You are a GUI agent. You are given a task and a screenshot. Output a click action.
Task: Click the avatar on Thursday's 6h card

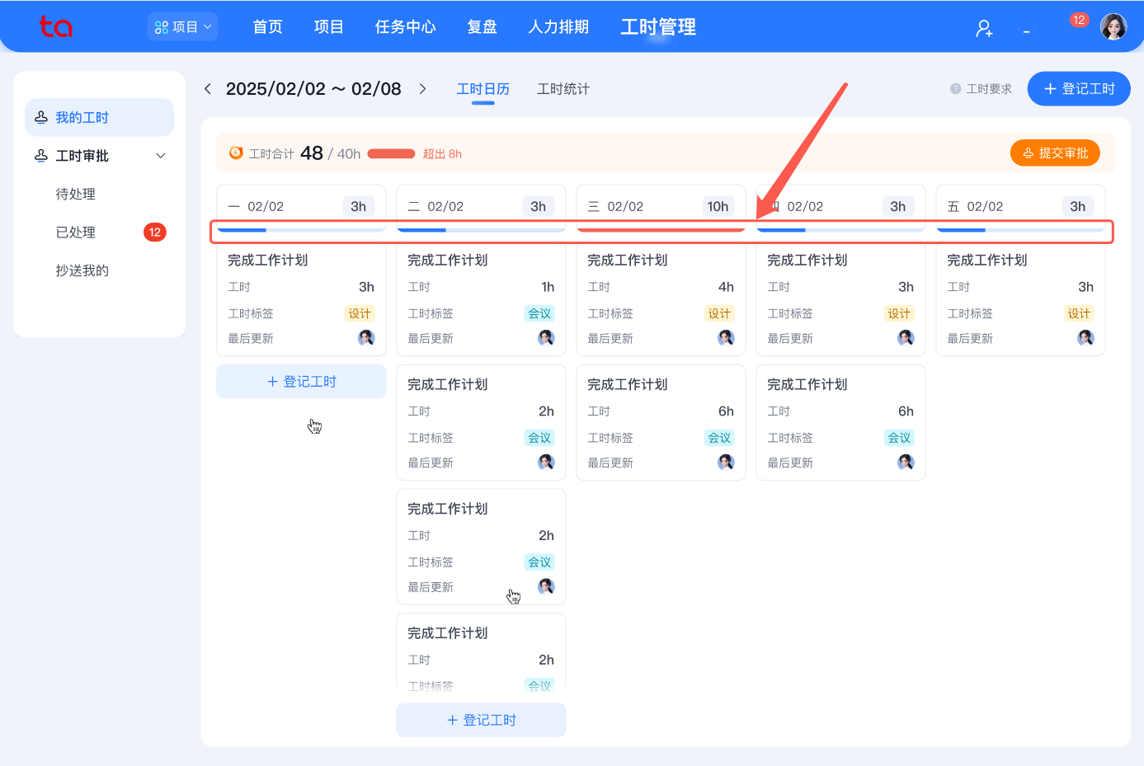pos(906,462)
